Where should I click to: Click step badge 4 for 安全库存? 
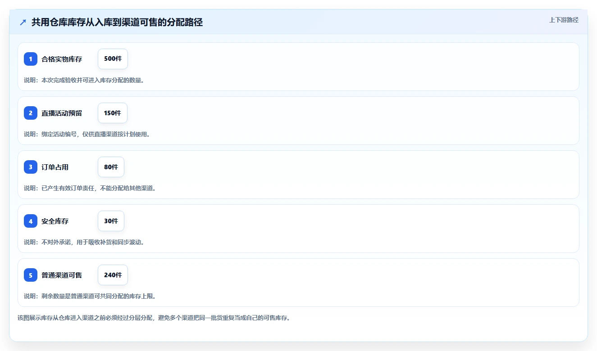click(x=31, y=221)
